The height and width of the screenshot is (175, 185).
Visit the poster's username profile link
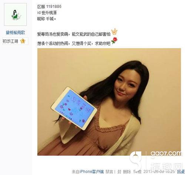point(16,32)
